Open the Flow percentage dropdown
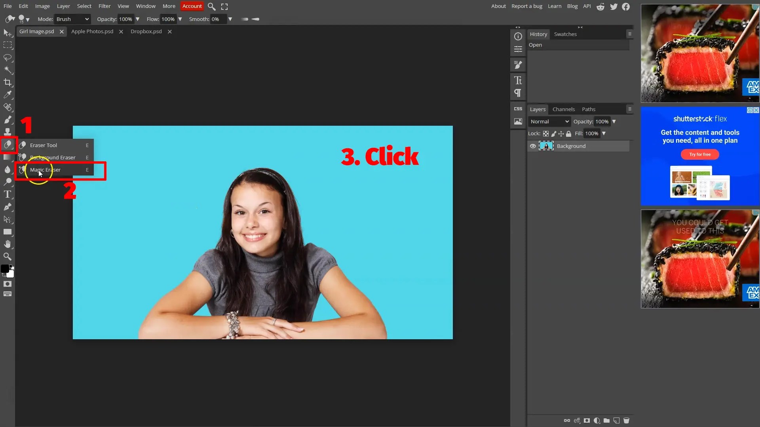The image size is (760, 427). pos(180,19)
